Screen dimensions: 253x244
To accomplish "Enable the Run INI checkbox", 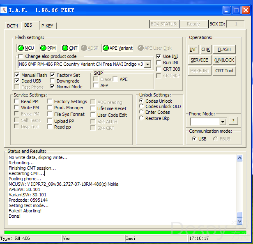I will (x=159, y=62).
